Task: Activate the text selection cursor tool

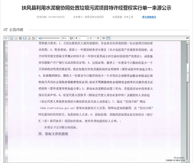Action: 103,38
